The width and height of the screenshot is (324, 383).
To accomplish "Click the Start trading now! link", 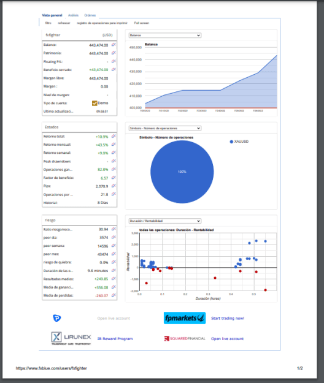I will tap(228, 318).
